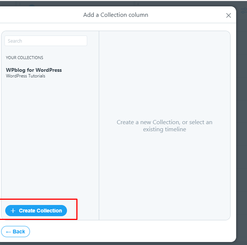Click the YOUR COLLECTIONS heading

pyautogui.click(x=24, y=58)
